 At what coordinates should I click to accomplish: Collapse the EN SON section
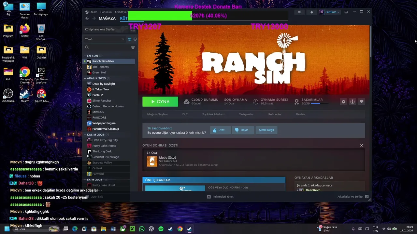click(85, 56)
